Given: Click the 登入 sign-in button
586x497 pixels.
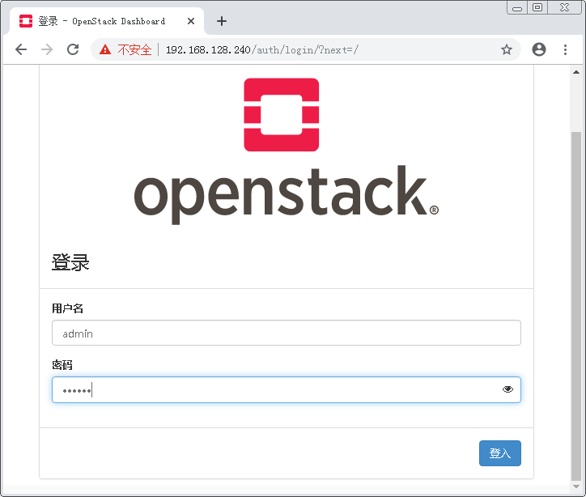Looking at the screenshot, I should click(x=500, y=453).
